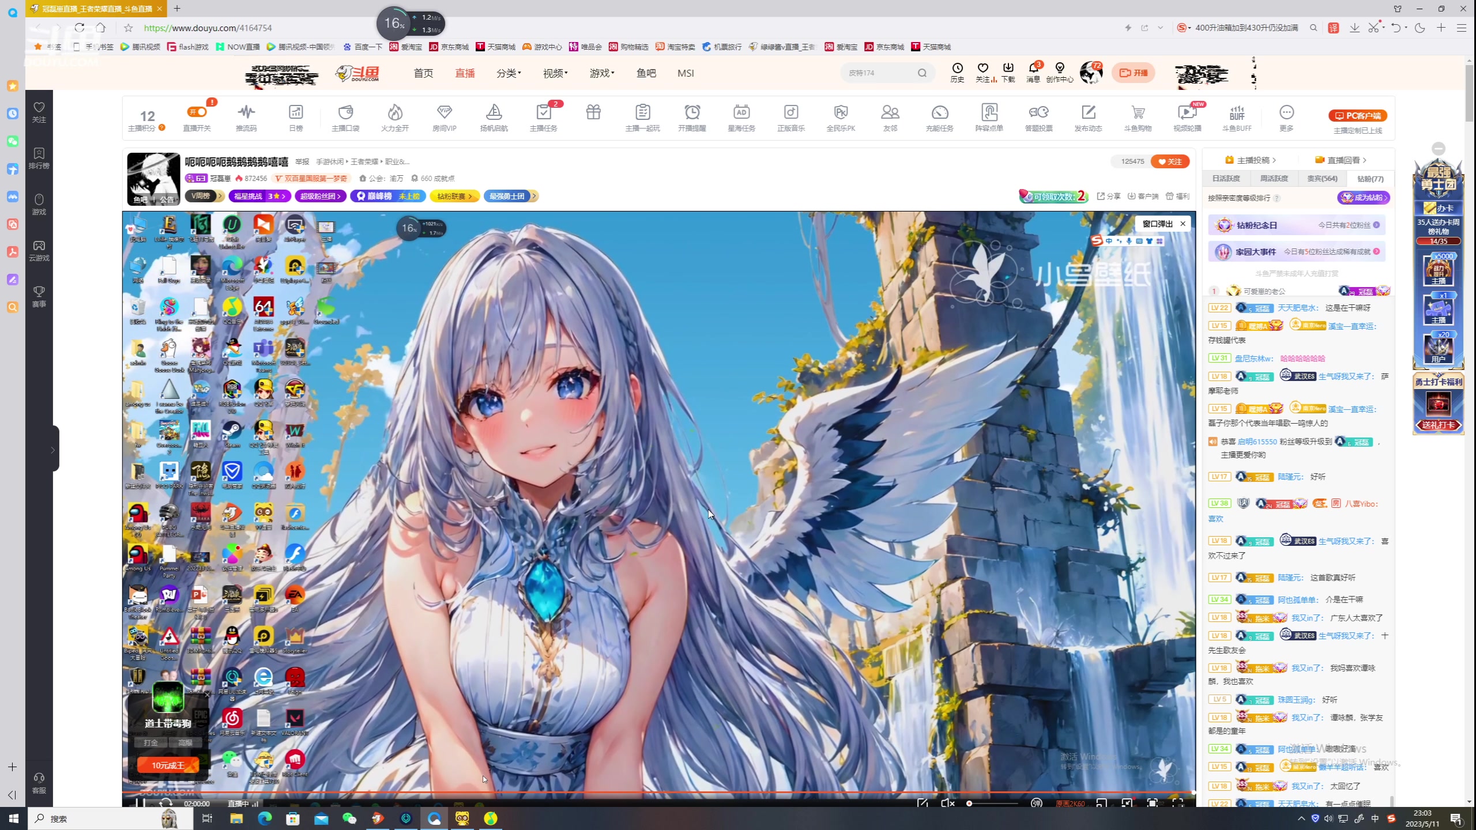Open the 消息 notification bell

pyautogui.click(x=1033, y=68)
